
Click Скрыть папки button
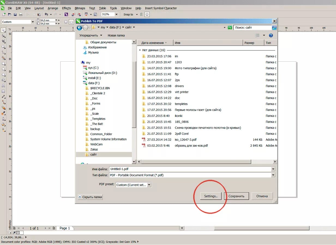click(90, 197)
